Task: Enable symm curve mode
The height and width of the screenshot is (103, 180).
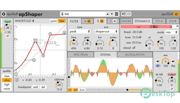Action: pyautogui.click(x=53, y=21)
